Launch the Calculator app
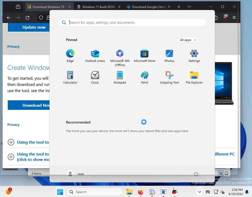 coord(70,78)
